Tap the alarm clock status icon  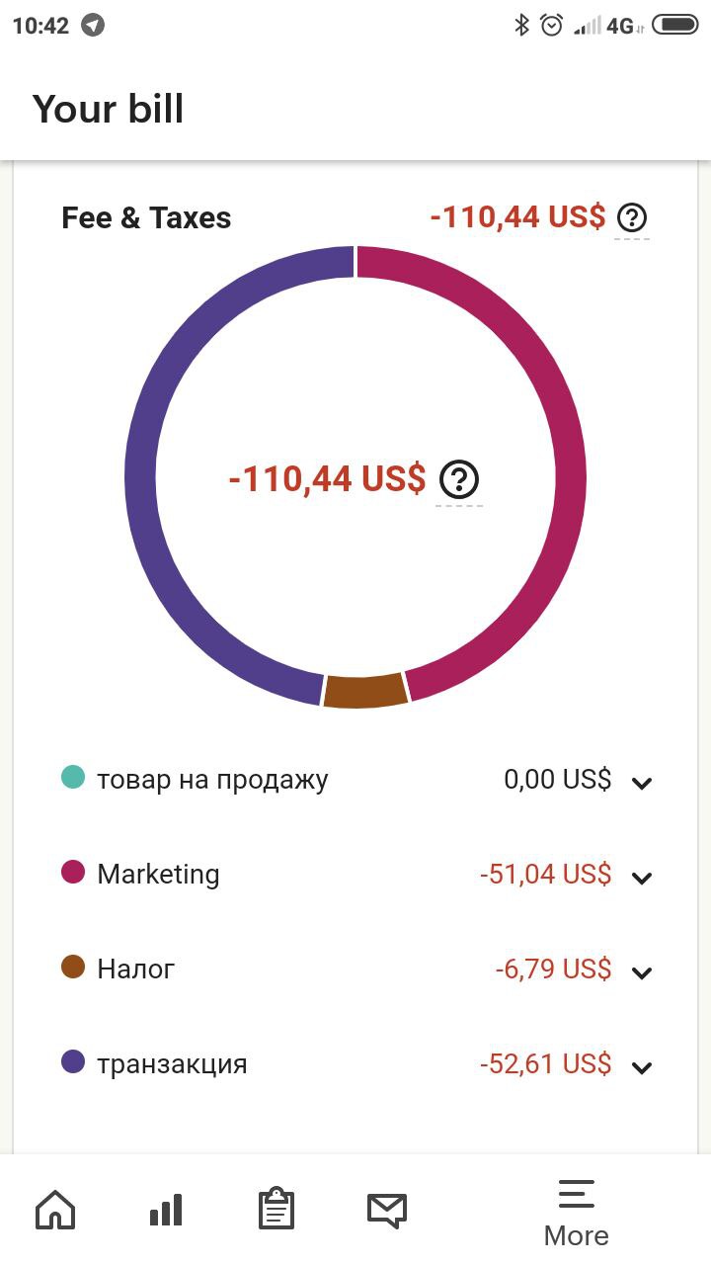coord(552,25)
